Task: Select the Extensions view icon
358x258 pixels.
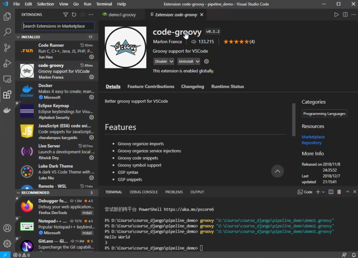Action: pyautogui.click(x=7, y=94)
